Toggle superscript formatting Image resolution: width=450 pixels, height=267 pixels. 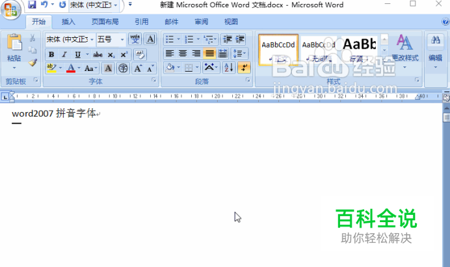pyautogui.click(x=124, y=54)
